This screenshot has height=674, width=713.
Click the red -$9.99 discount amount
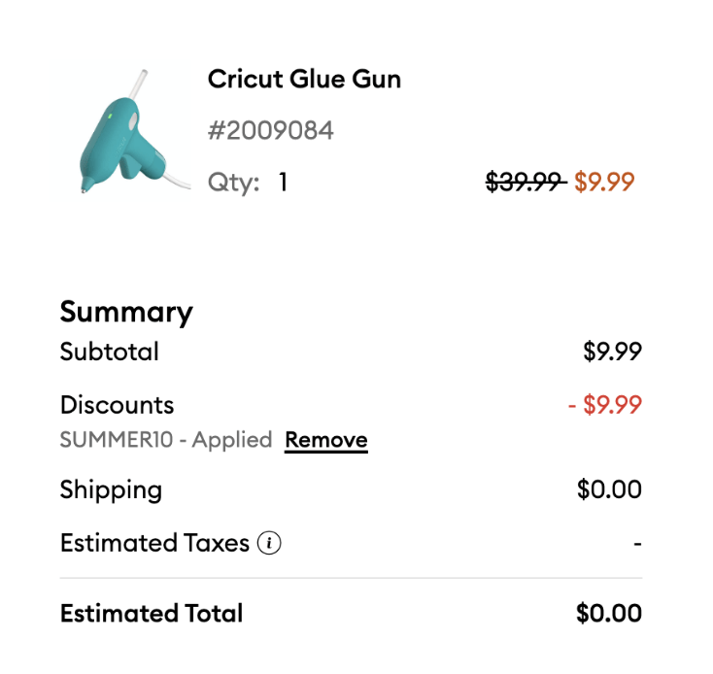pos(604,405)
